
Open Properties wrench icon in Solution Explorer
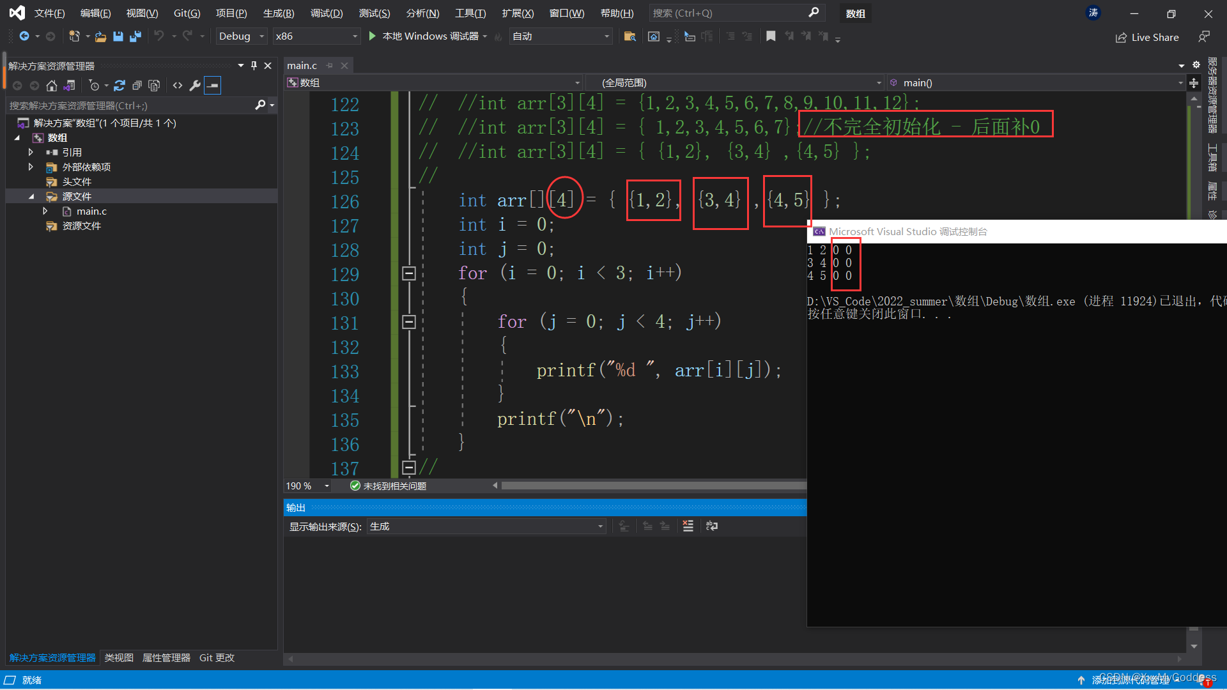pos(195,85)
